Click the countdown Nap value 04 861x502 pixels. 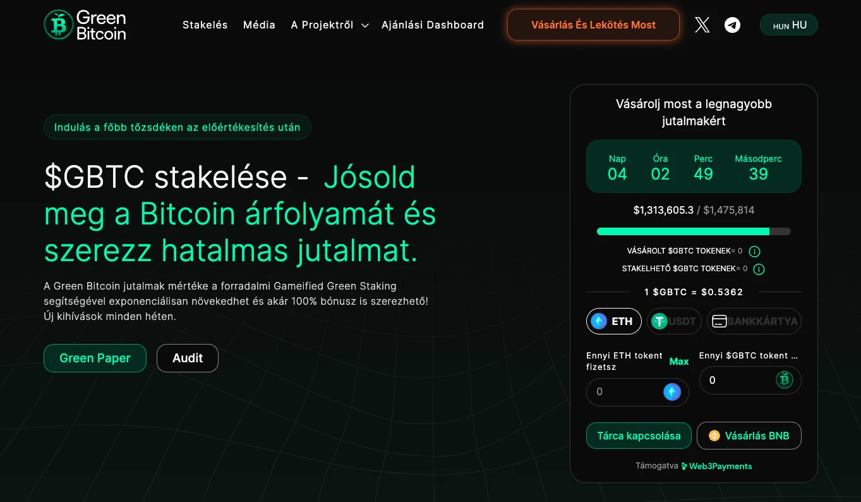(x=617, y=174)
